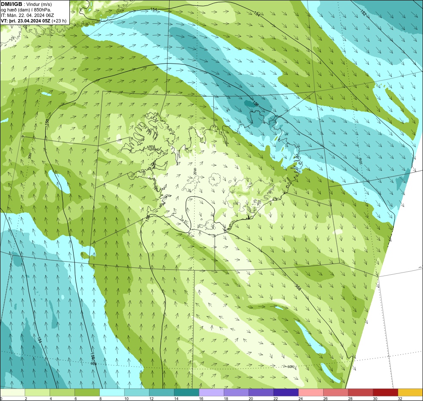The width and height of the screenshot is (423, 401).
Task: Click the legend scale number '28'
Action: pyautogui.click(x=350, y=398)
